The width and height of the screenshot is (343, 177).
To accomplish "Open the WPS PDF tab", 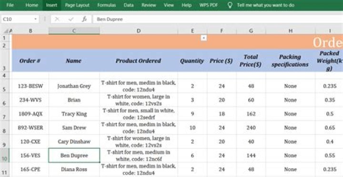I will point(209,5).
